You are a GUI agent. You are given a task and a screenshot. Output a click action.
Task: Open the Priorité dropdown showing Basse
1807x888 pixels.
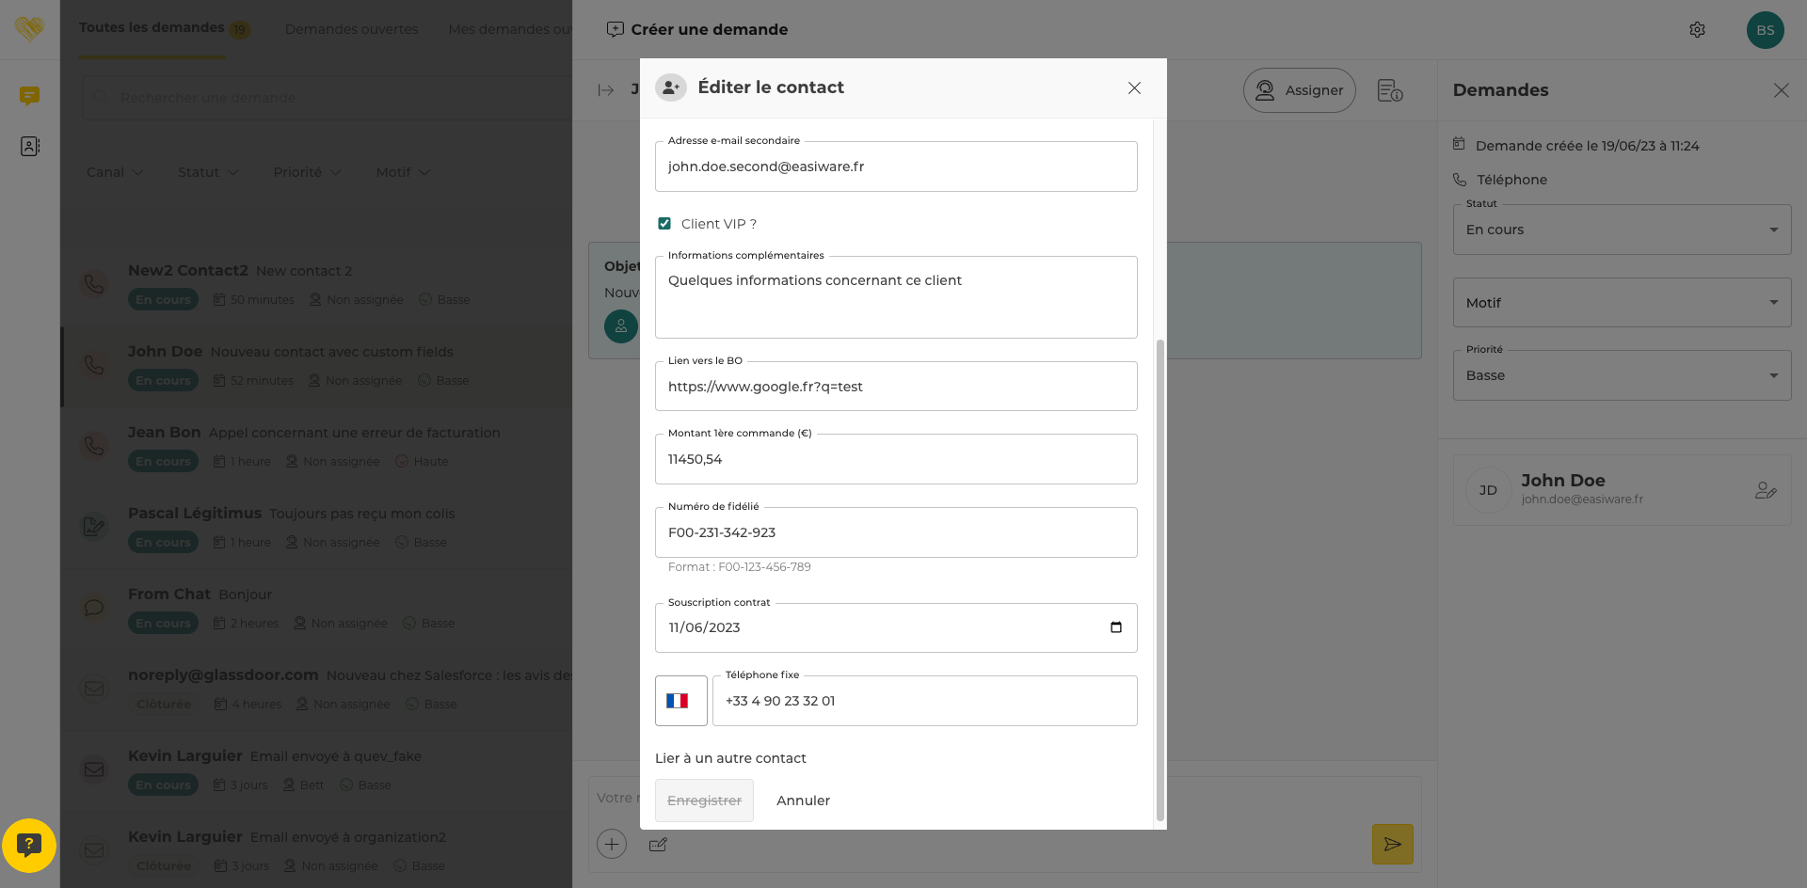pyautogui.click(x=1621, y=375)
